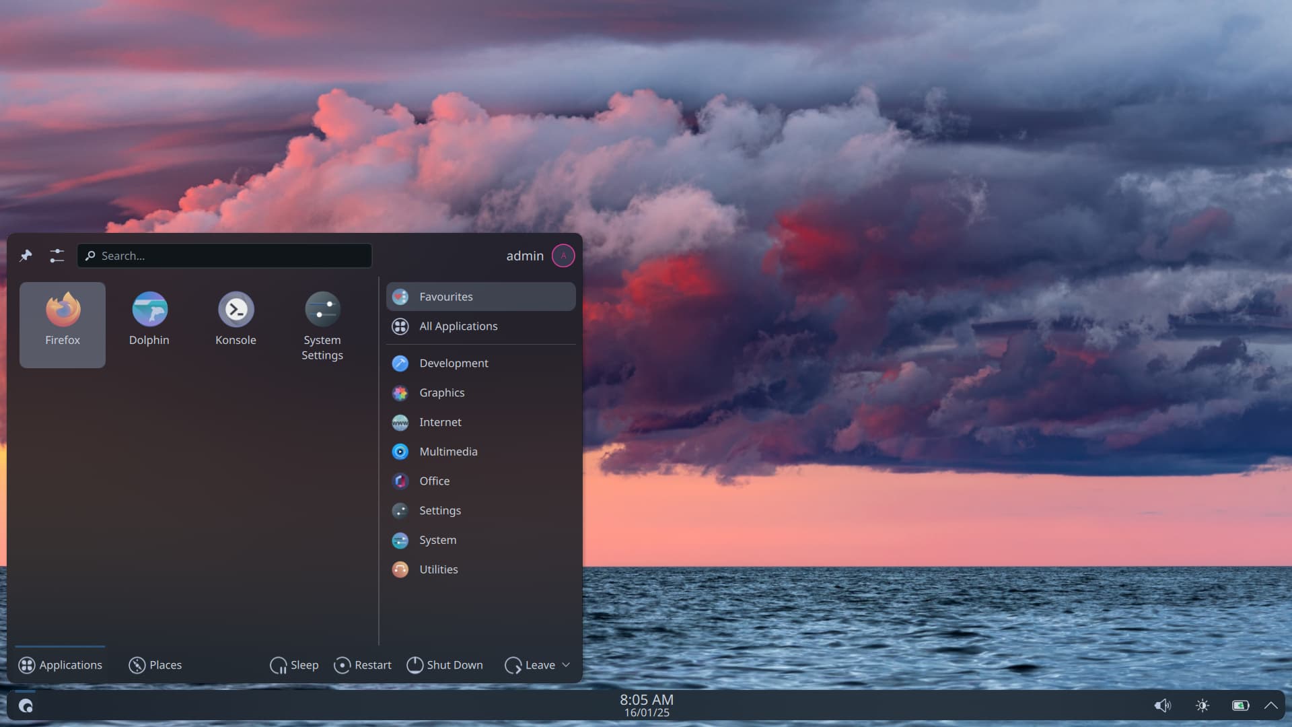Click the Search field
1292x727 pixels.
point(224,256)
